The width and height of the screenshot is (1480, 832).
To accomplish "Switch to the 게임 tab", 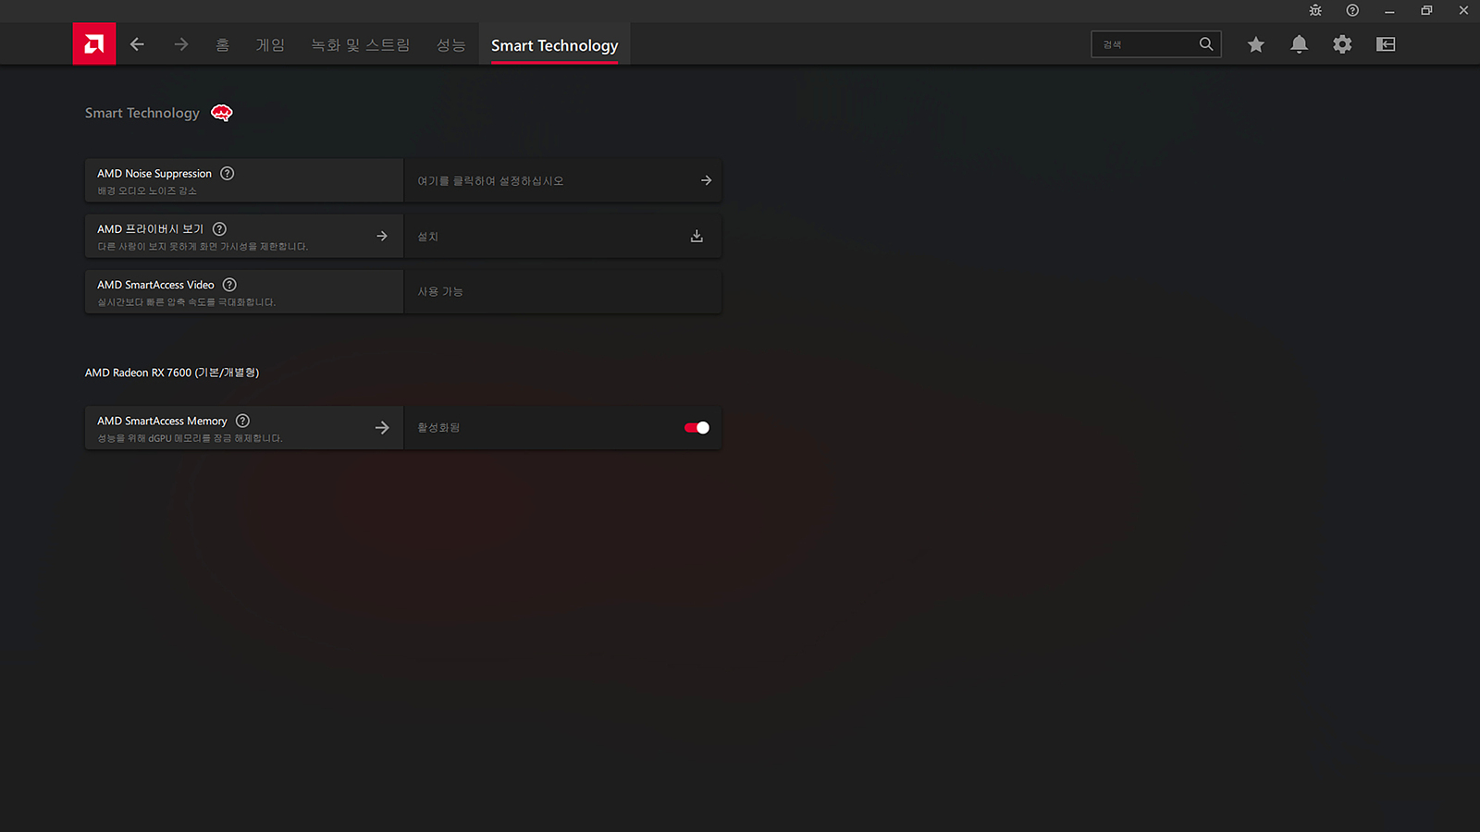I will [x=270, y=45].
